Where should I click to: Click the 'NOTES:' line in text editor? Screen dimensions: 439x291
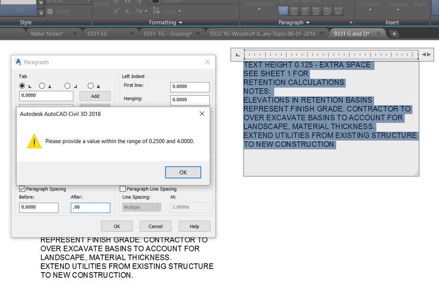[257, 91]
